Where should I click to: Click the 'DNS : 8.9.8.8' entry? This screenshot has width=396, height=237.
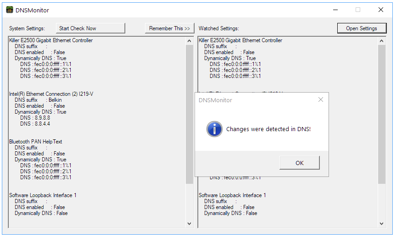coord(35,118)
